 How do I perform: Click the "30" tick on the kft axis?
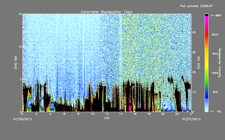click(x=194, y=52)
